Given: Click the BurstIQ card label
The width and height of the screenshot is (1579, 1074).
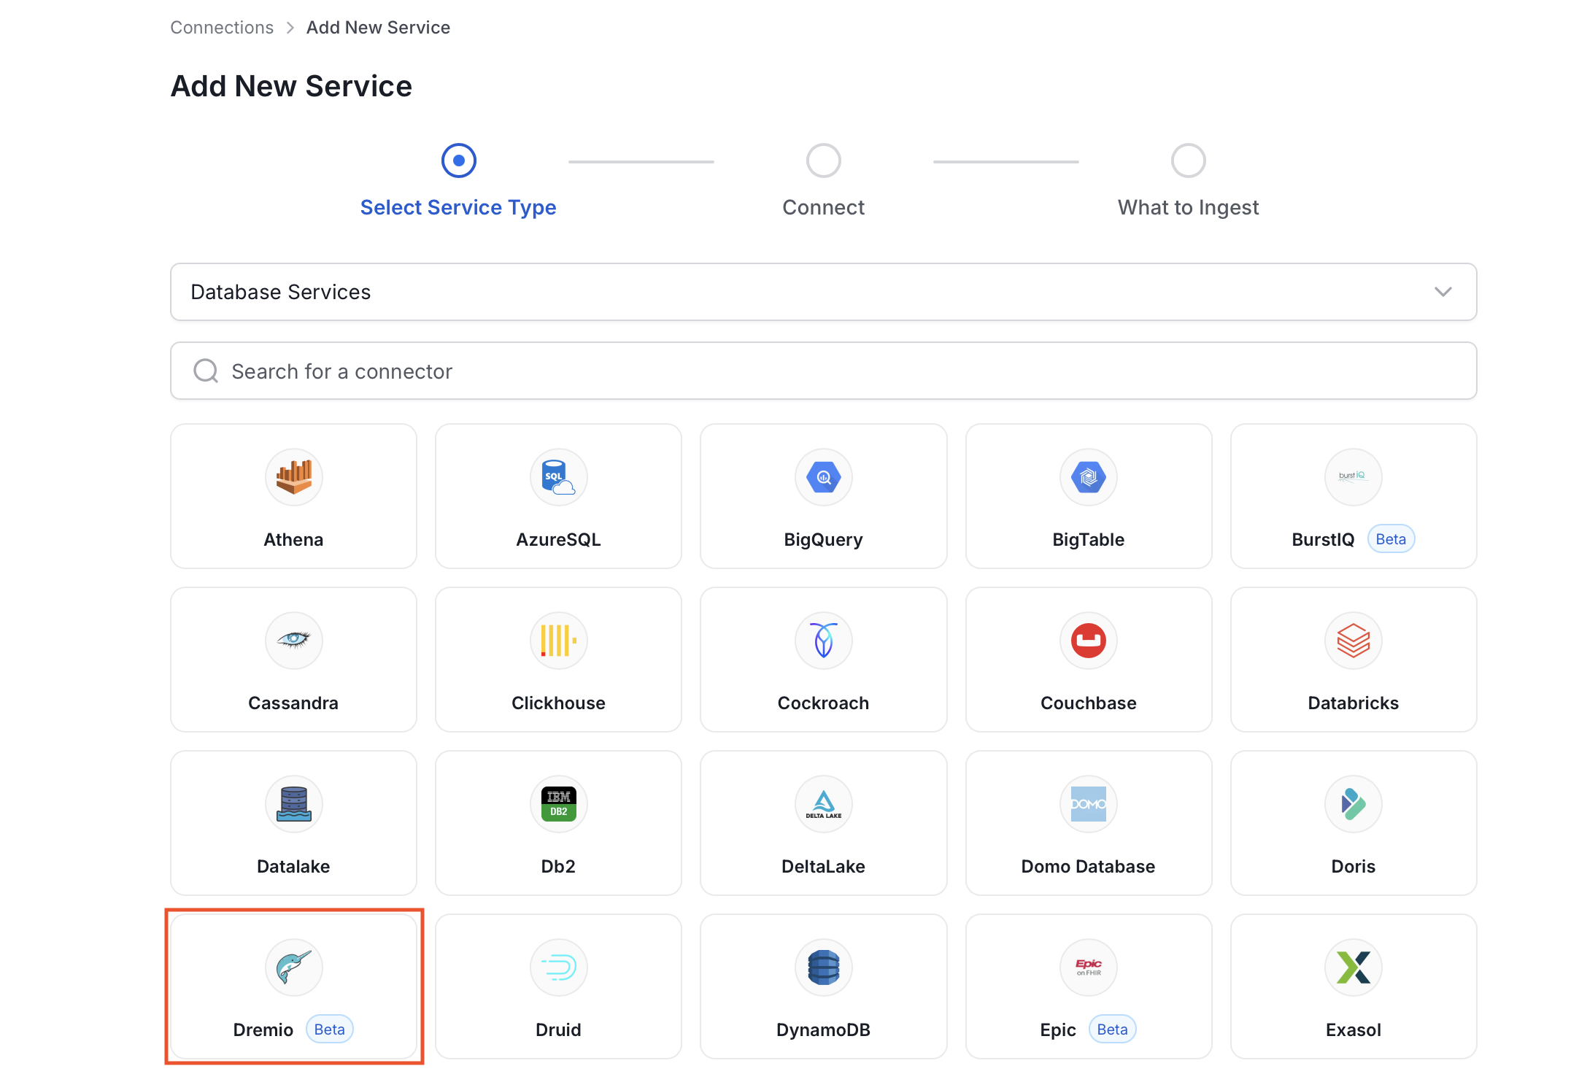Looking at the screenshot, I should [1322, 540].
